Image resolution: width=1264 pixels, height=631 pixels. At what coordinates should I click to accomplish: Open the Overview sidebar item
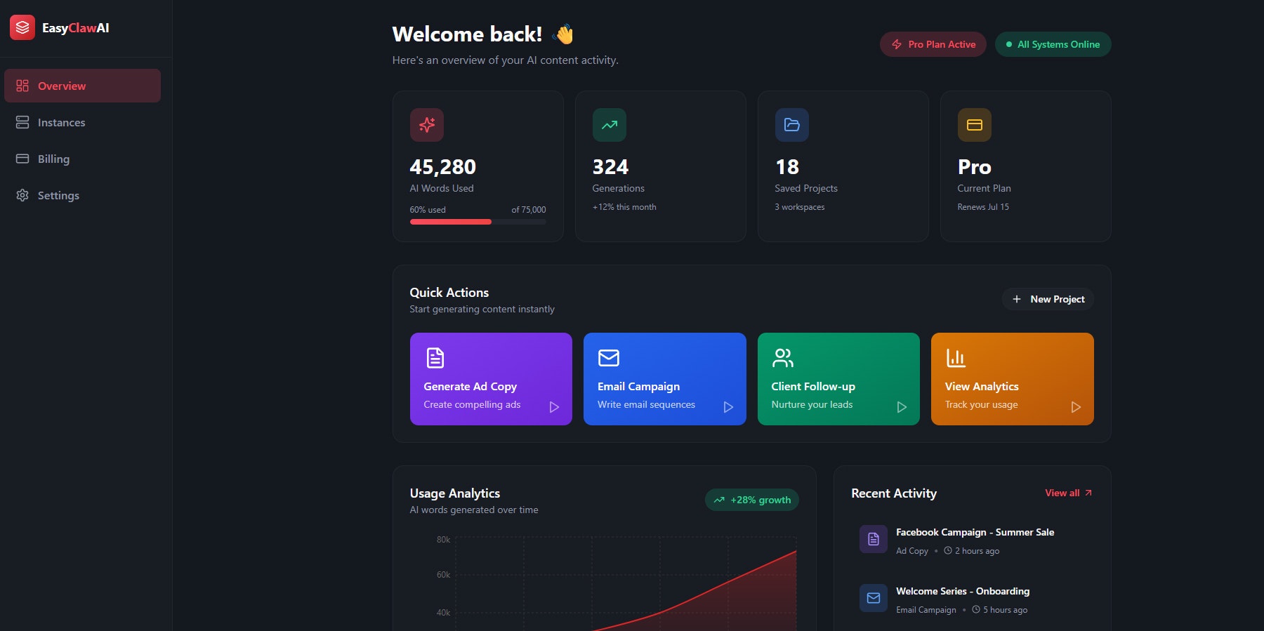82,86
